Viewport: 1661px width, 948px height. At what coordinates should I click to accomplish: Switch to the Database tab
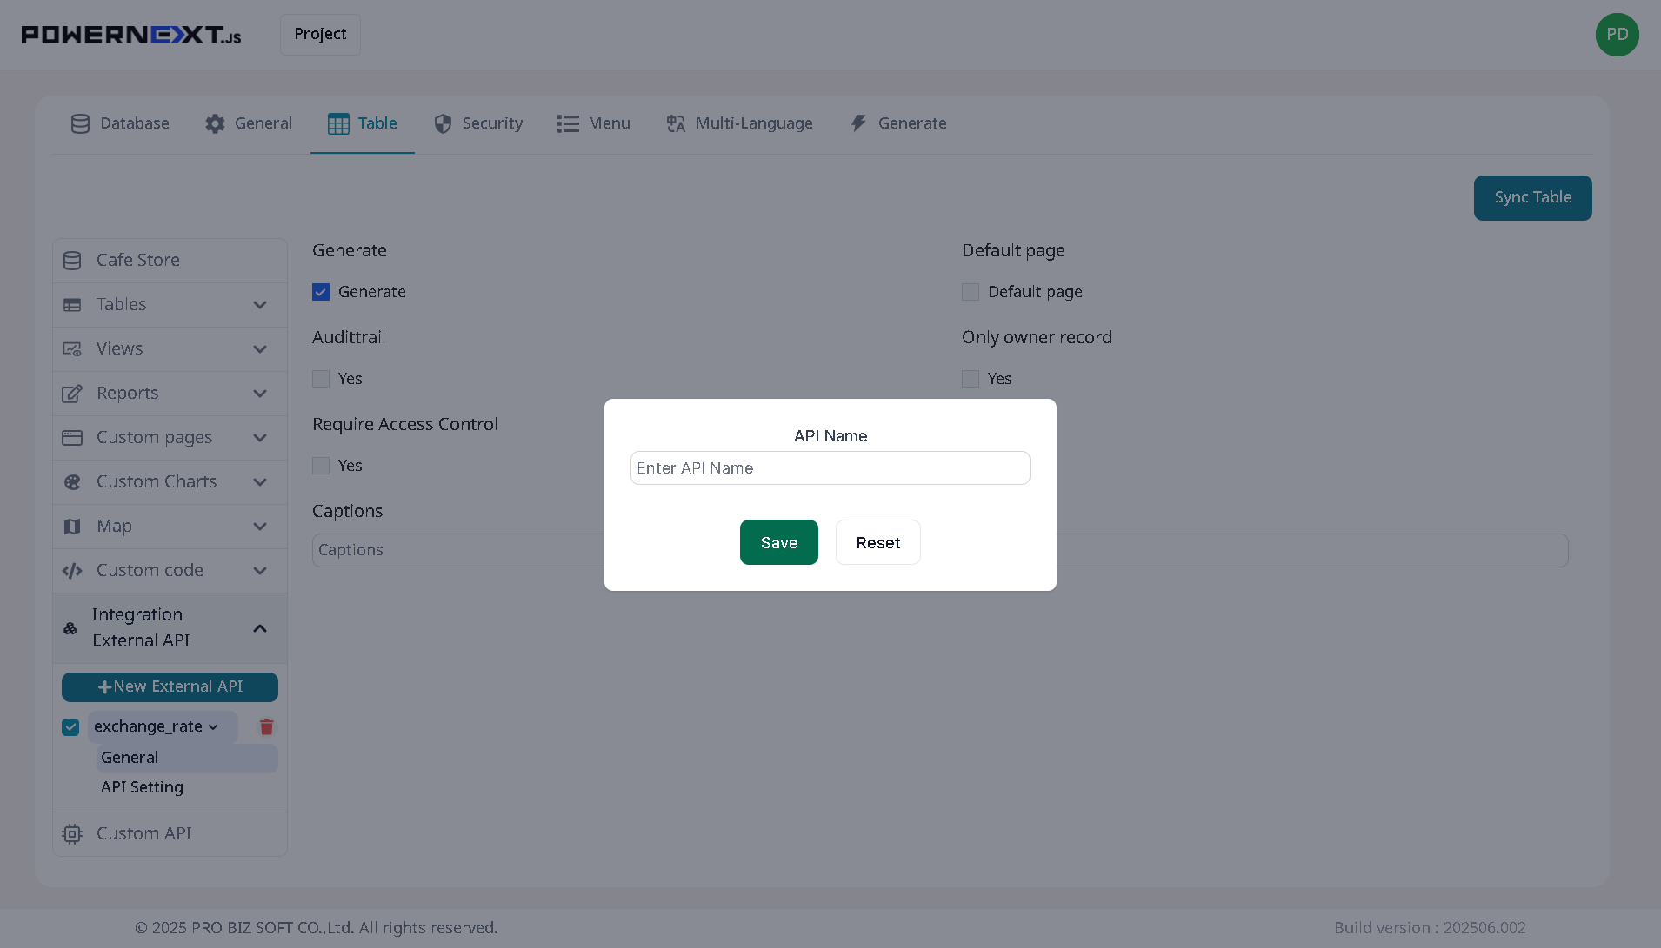pos(120,123)
